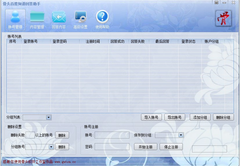Viewport: 240px width, 166px height.
Task: Sort by the 序号 column header
Action: [14, 42]
